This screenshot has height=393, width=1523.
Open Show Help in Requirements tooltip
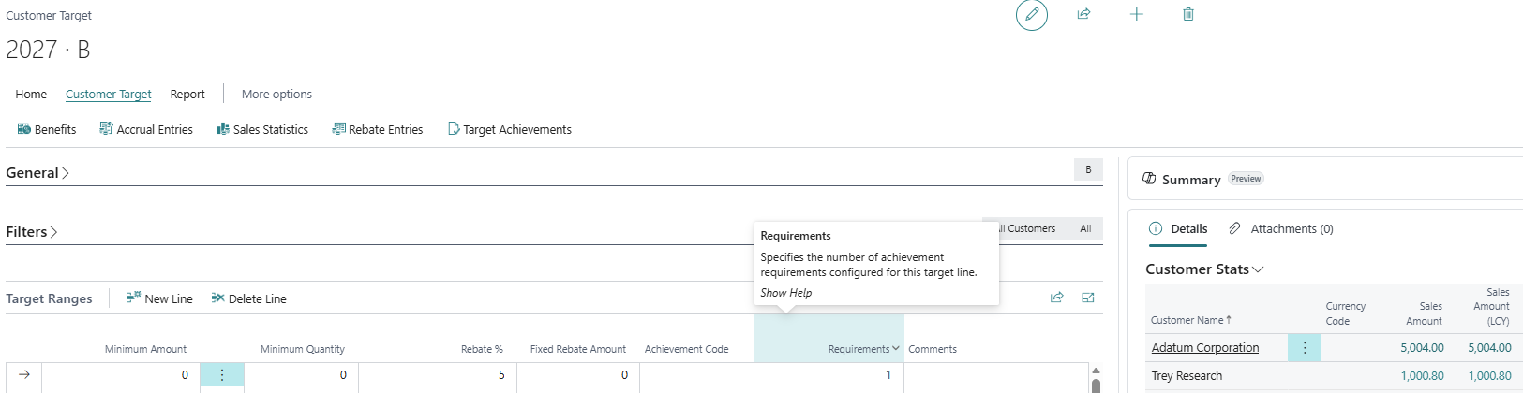tap(786, 293)
